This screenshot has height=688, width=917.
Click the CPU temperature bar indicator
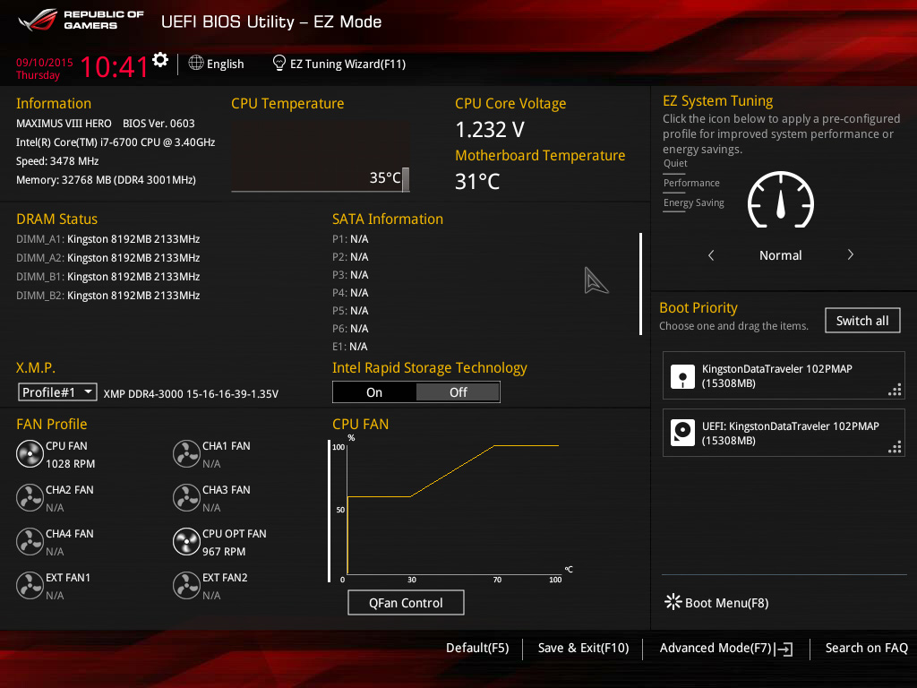pyautogui.click(x=406, y=179)
